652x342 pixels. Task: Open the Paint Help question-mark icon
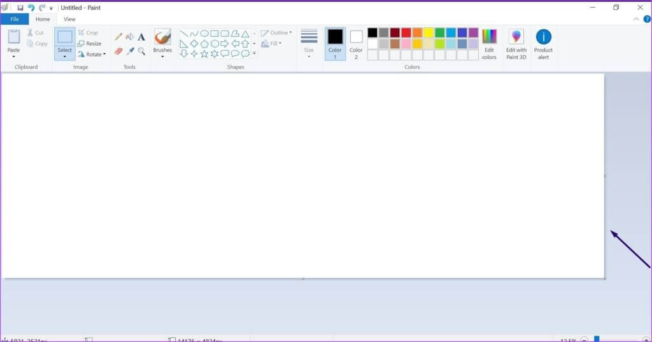[647, 19]
